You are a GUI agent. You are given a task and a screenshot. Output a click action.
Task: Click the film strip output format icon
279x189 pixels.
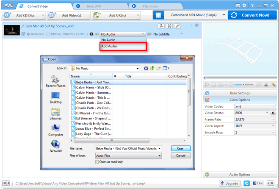(x=158, y=15)
